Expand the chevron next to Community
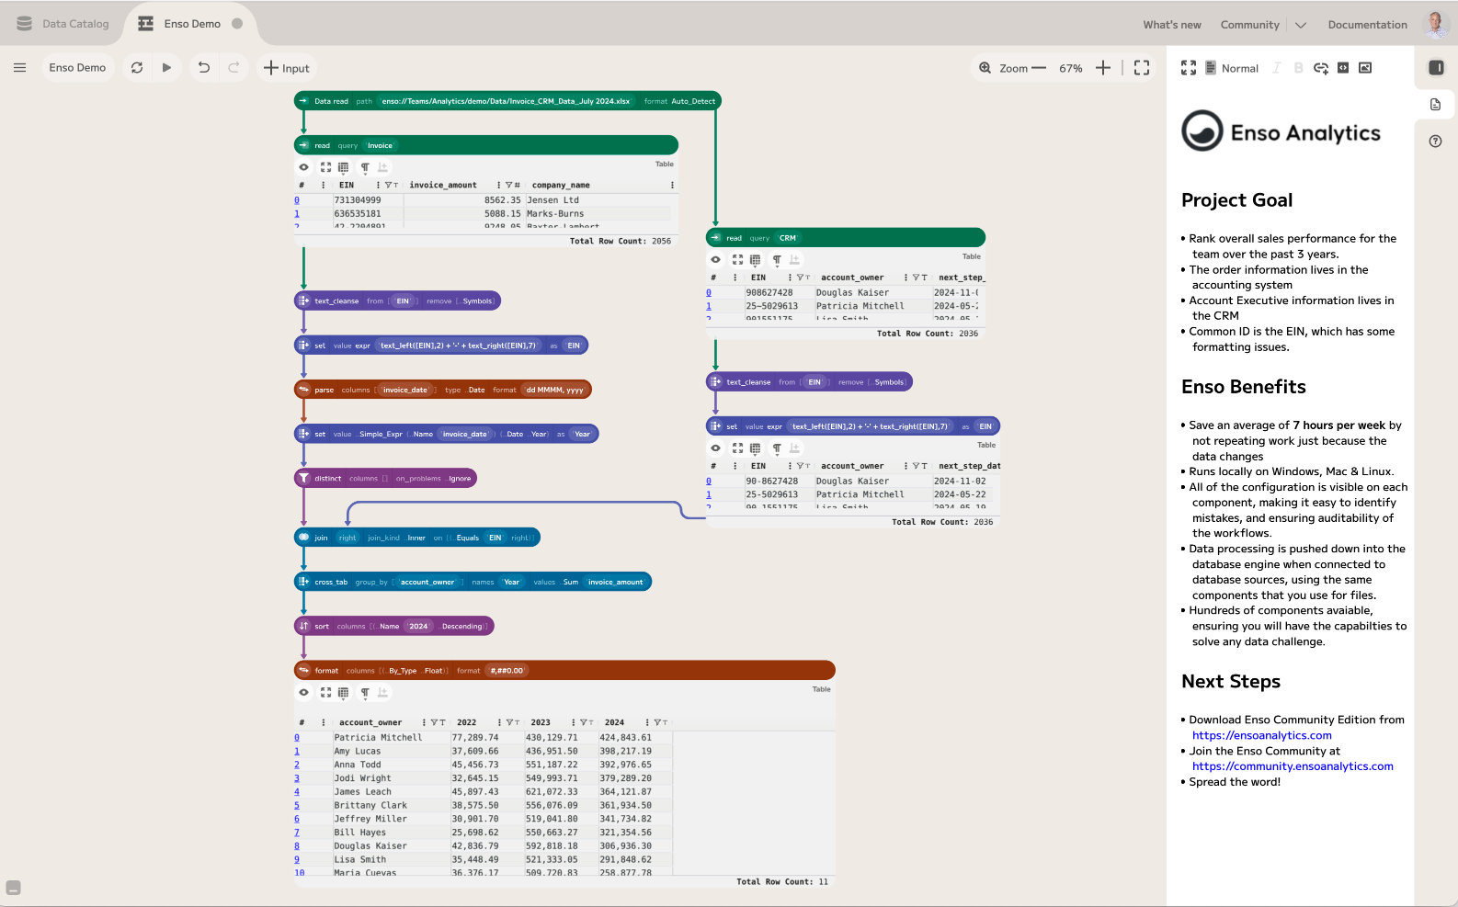This screenshot has height=907, width=1458. (1301, 25)
